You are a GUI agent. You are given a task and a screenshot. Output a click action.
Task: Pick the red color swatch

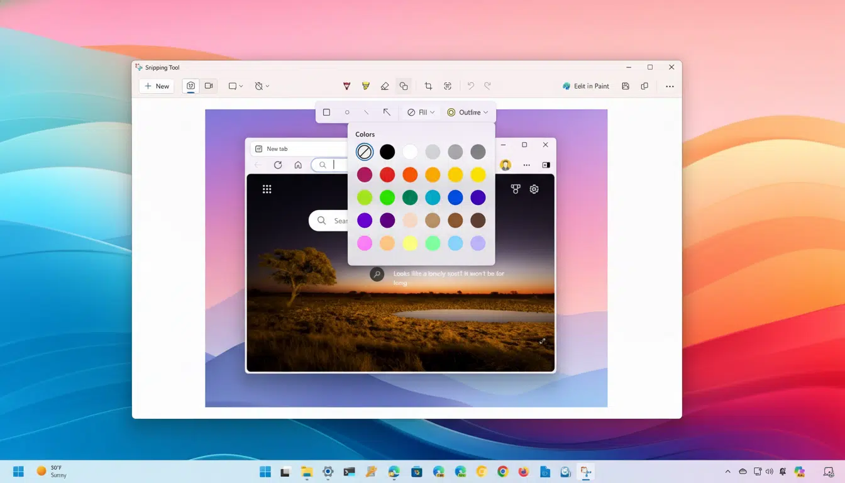[387, 175]
